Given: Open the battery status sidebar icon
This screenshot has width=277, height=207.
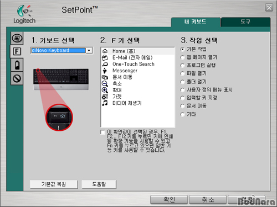Looking at the screenshot, I should [17, 65].
